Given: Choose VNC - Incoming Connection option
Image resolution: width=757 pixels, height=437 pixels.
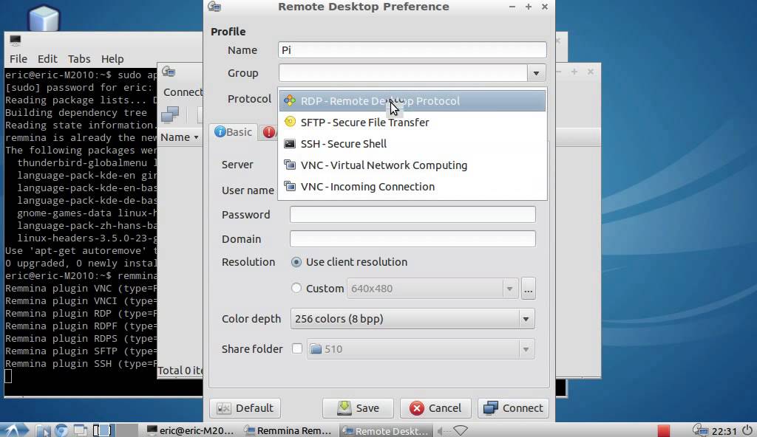Looking at the screenshot, I should (x=413, y=187).
